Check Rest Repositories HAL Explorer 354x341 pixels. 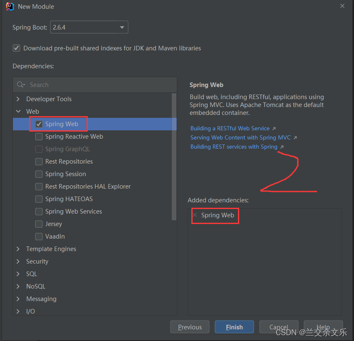pyautogui.click(x=39, y=187)
